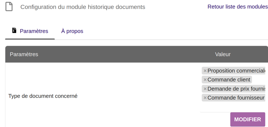Select the Demande de prix fournisseur tag label

pos(236,89)
